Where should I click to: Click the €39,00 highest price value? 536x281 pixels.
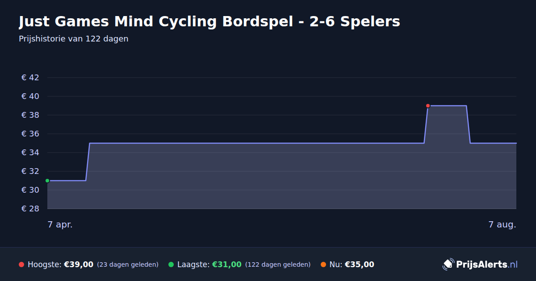click(79, 264)
